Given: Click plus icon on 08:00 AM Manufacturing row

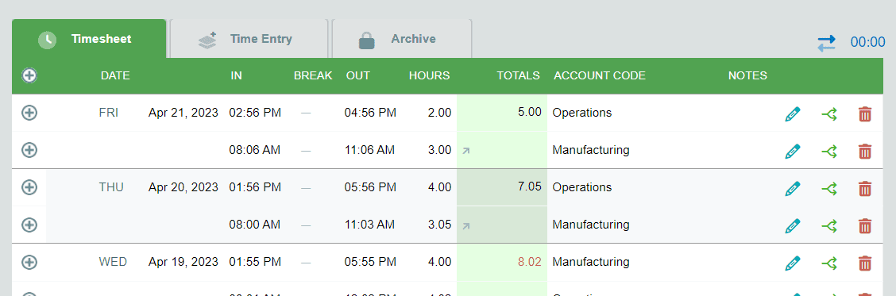Looking at the screenshot, I should (29, 225).
